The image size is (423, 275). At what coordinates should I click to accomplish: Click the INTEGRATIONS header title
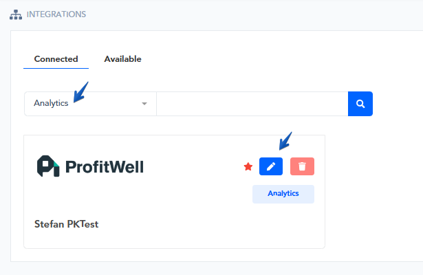55,14
